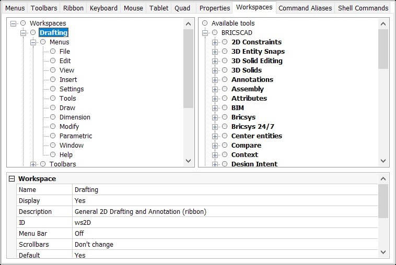Select the Help menu entry
Viewport: 396px width, 265px height.
(66, 154)
